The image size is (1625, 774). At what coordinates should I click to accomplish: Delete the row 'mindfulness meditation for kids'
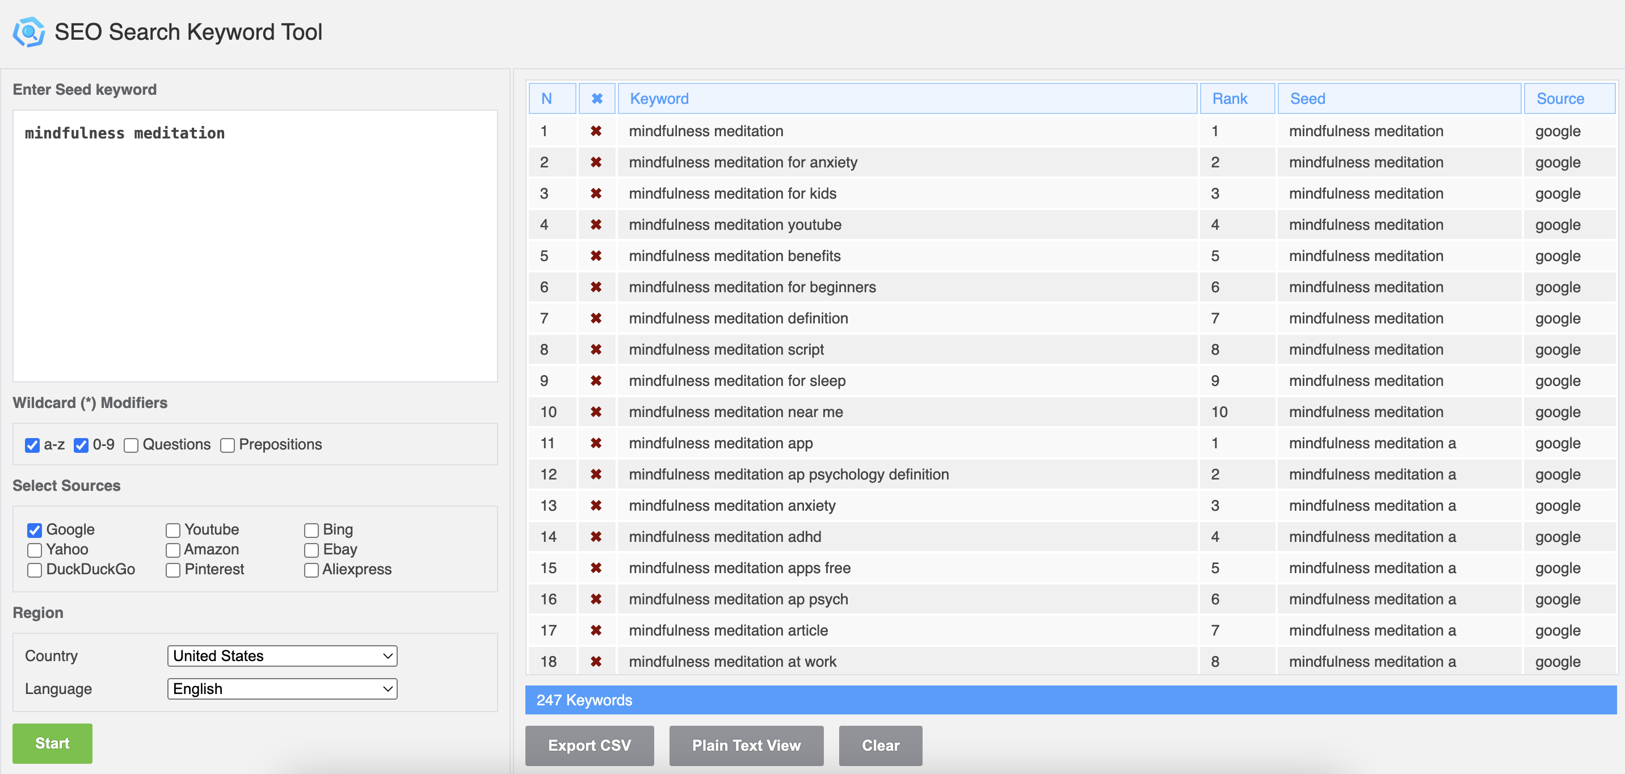tap(596, 194)
